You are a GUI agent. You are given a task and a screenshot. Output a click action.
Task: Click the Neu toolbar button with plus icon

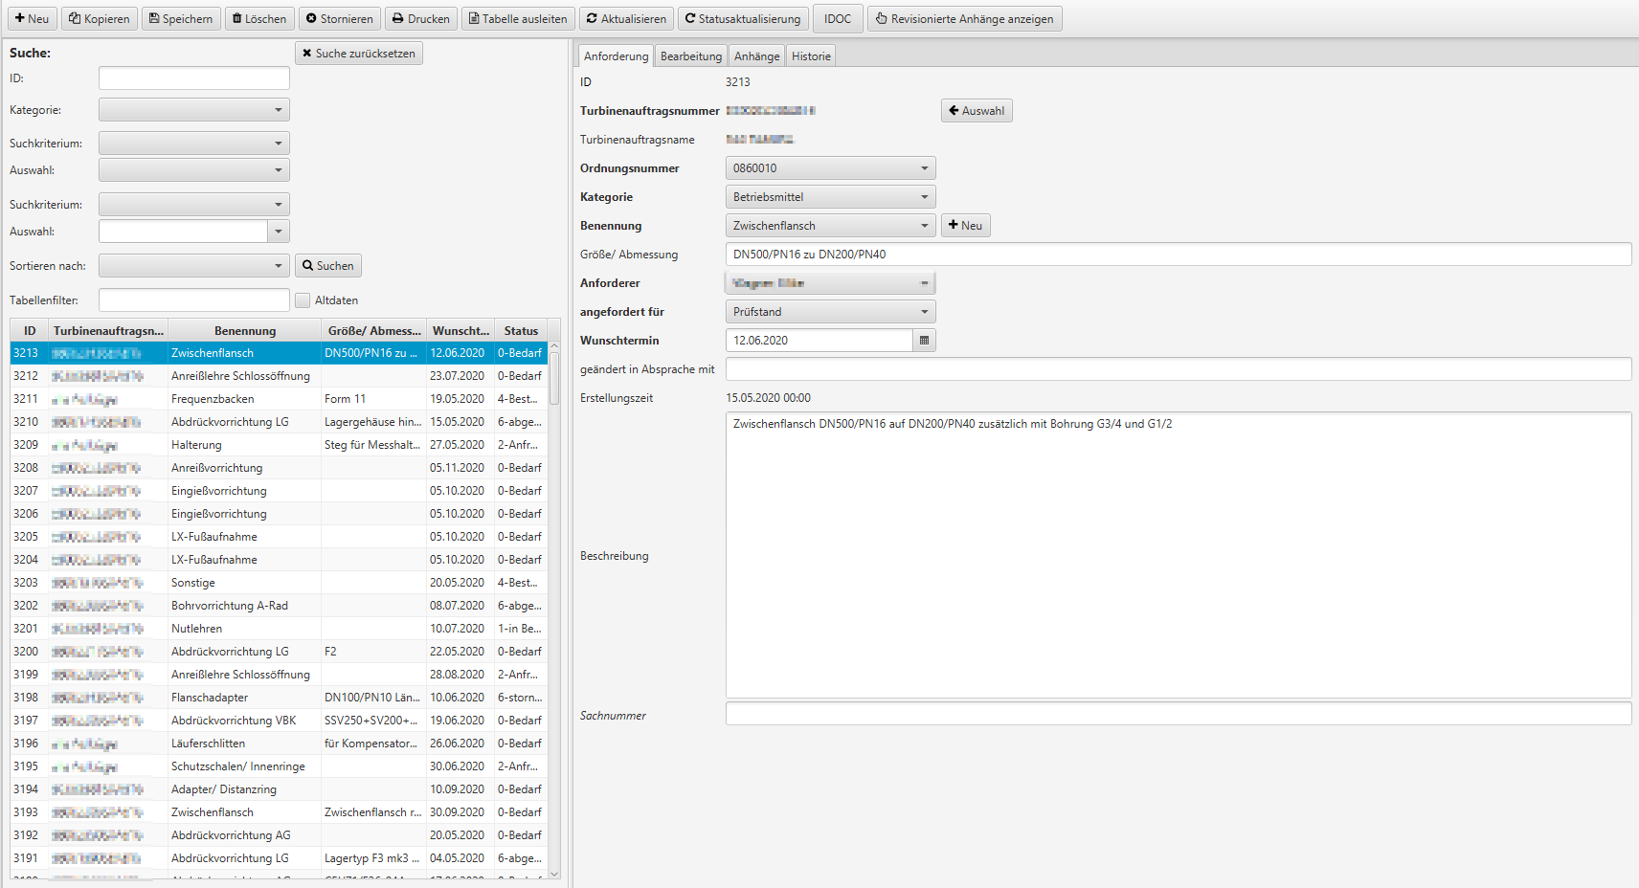point(32,19)
